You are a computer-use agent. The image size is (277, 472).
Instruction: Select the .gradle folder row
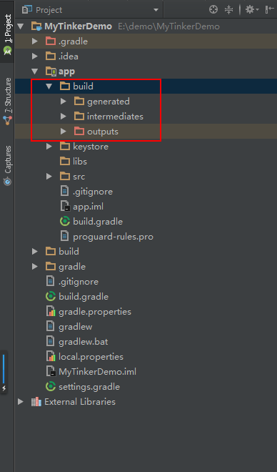tap(146, 41)
